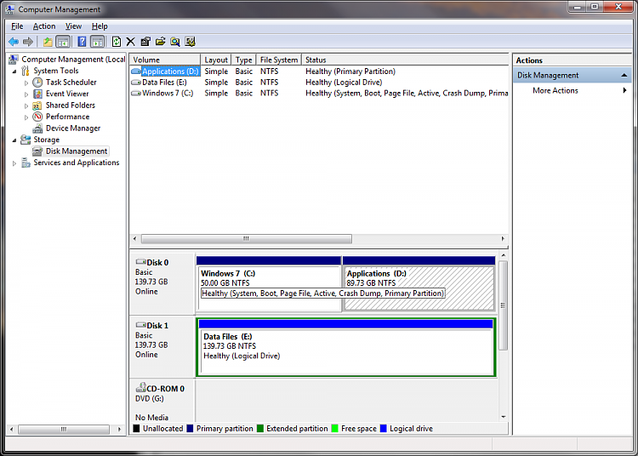Sort by the Status column header
Viewport: 638px width, 456px height.
point(405,60)
